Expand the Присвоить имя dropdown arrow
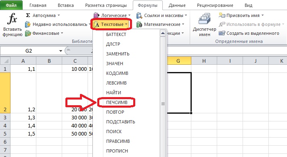The image size is (287, 157). coord(262,15)
